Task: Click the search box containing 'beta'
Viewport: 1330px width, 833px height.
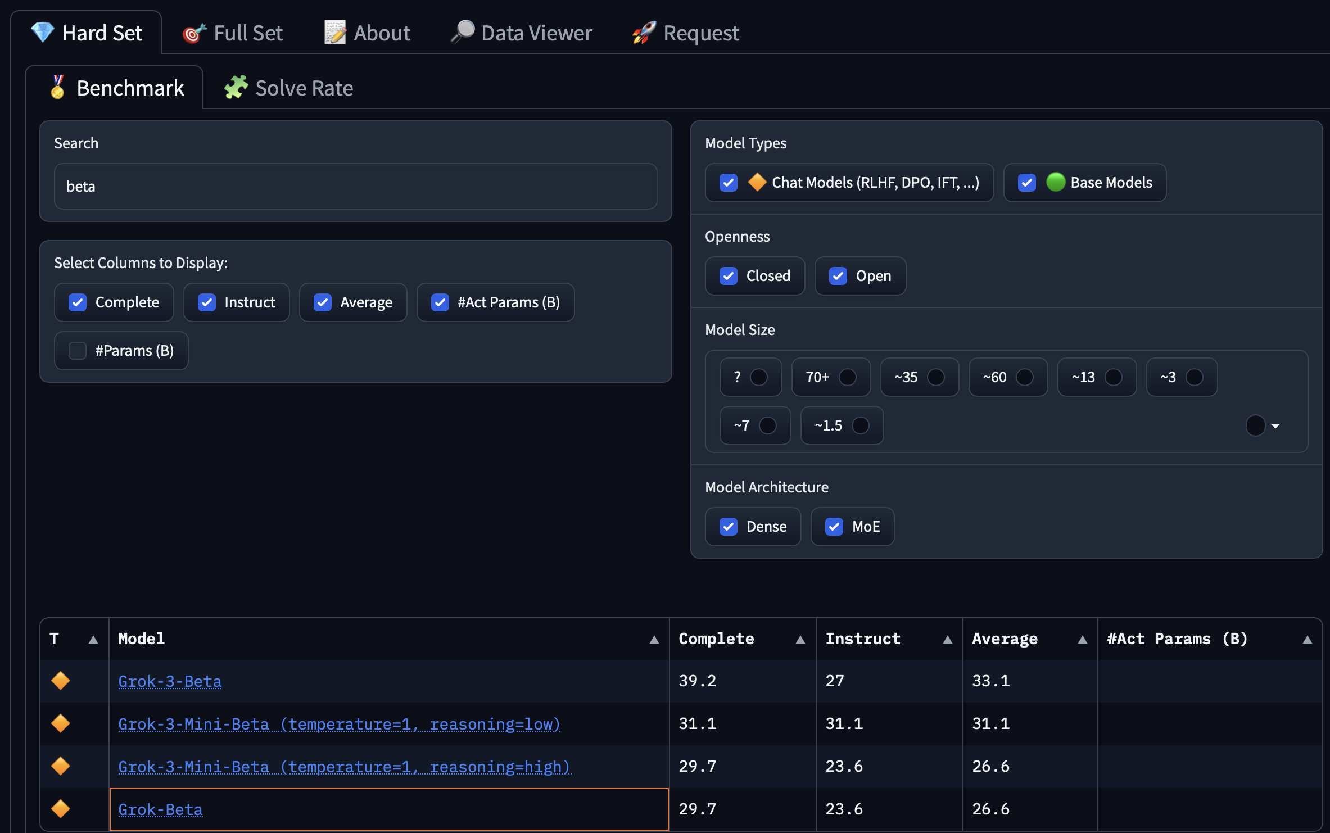Action: coord(356,186)
